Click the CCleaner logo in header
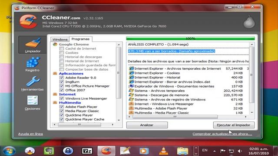 [x=28, y=22]
